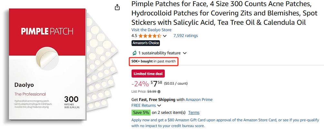Visit the Daolyo Store link
324x129 pixels.
tap(152, 30)
